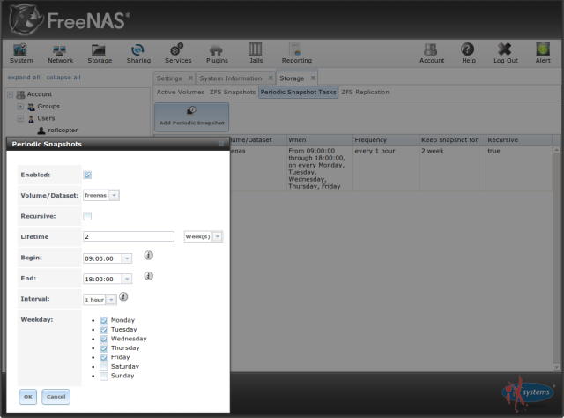
Task: Open the Begin time dropdown
Action: click(x=127, y=258)
